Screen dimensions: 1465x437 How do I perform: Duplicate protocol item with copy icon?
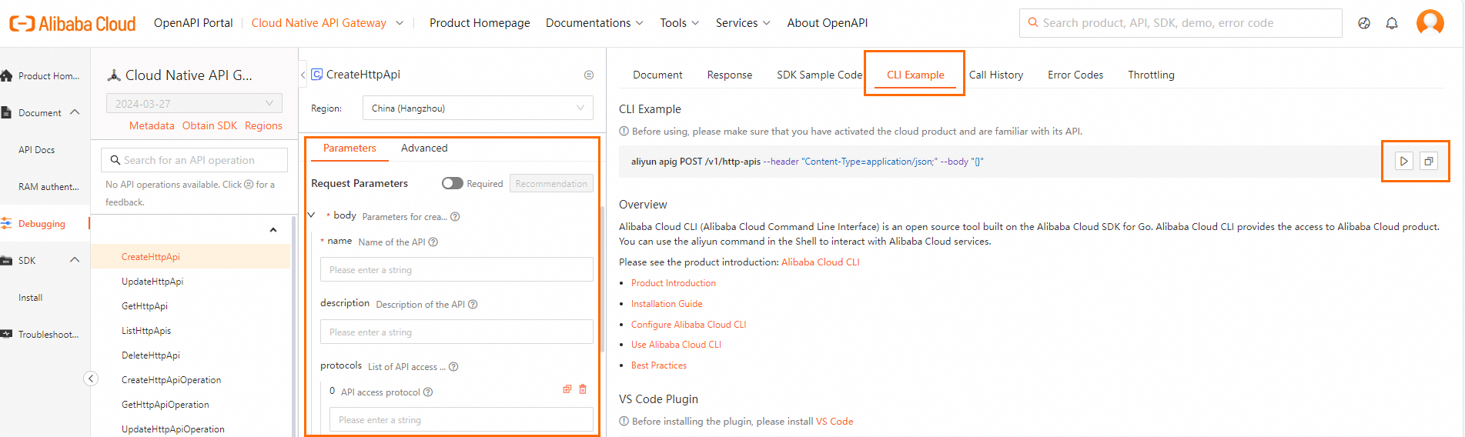[x=567, y=389]
